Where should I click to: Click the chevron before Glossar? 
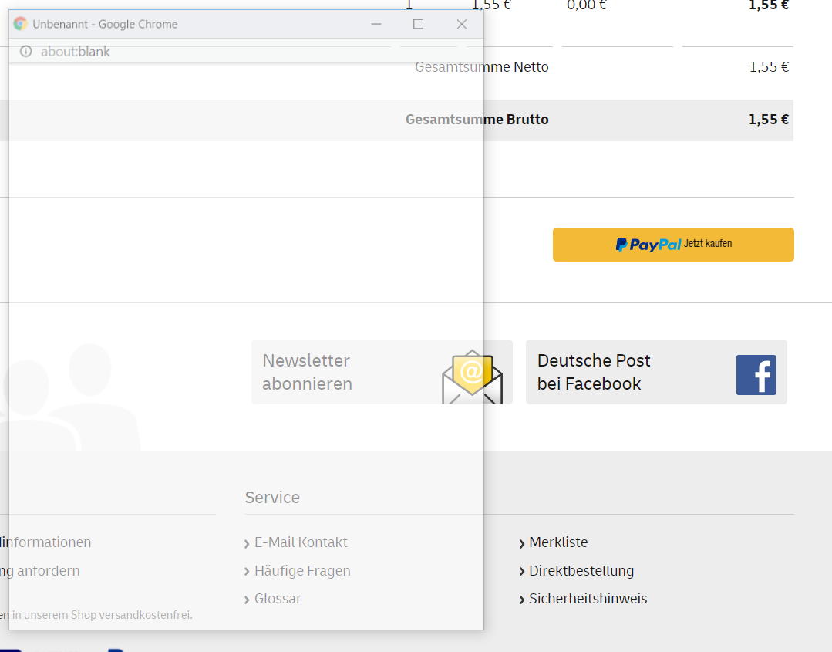[x=247, y=600]
